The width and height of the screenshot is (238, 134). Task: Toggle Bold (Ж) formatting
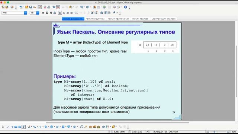[x=43, y=13]
